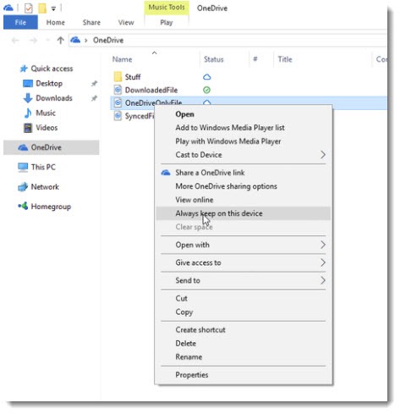
Task: Select This PC in navigation pane
Action: [x=43, y=167]
